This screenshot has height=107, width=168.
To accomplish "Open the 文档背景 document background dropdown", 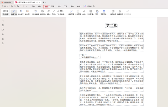I will tap(91, 12).
